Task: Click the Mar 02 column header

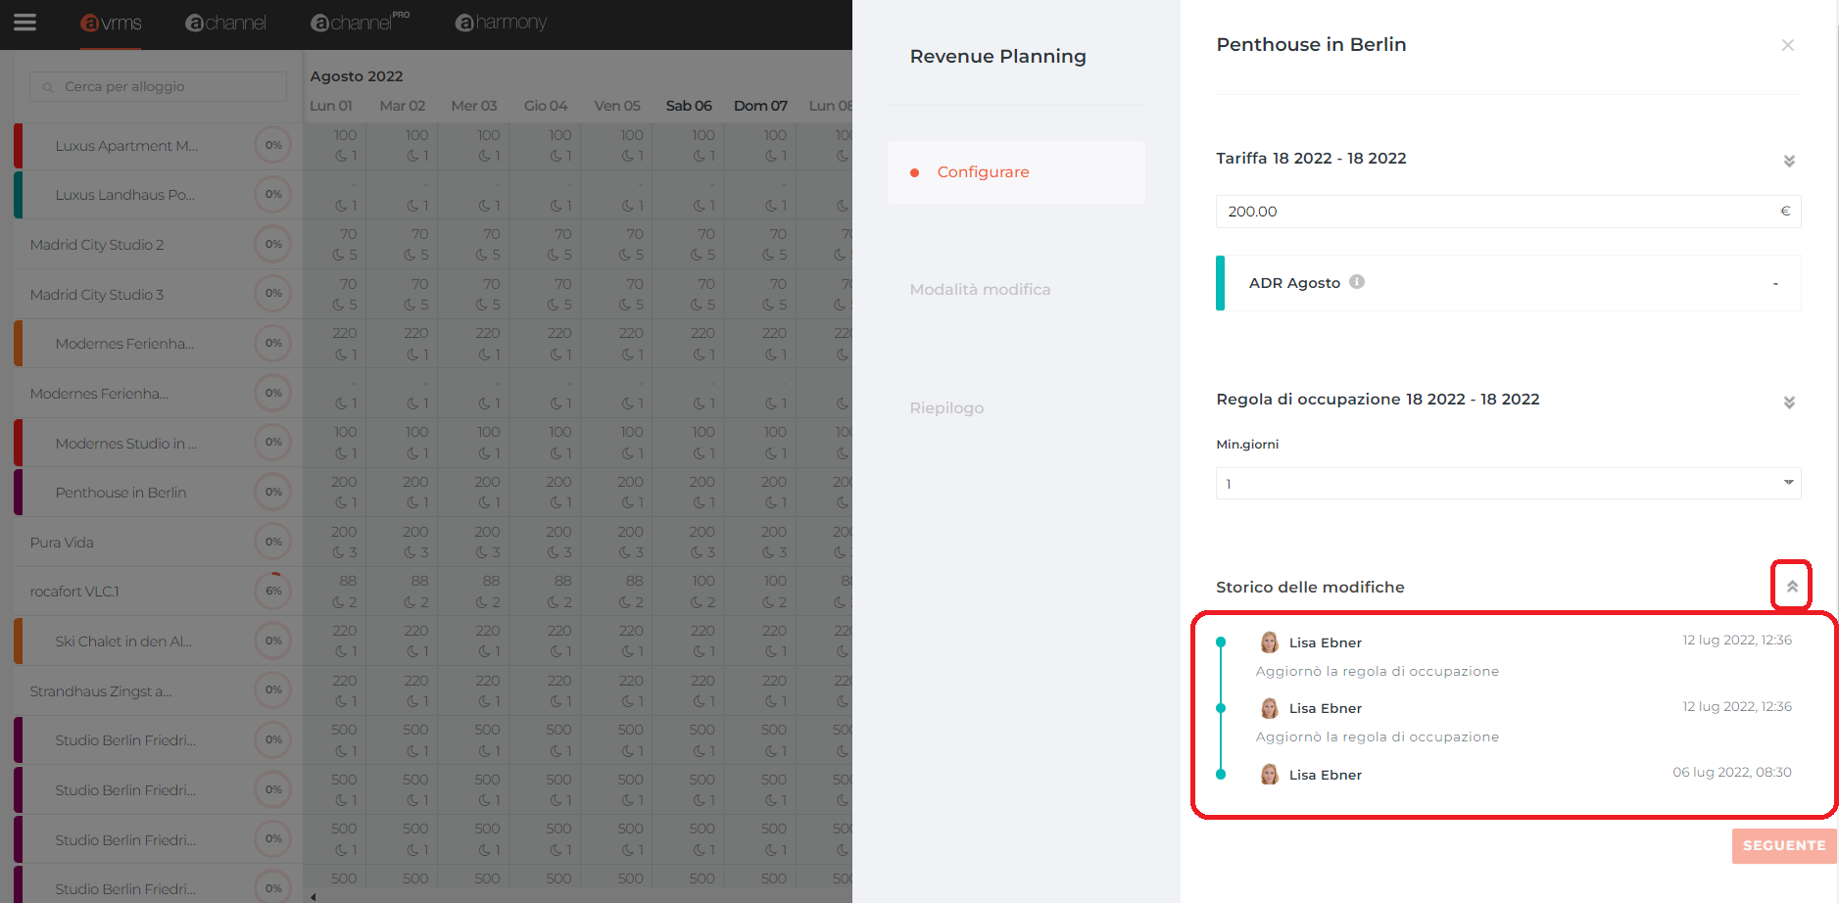Action: coord(402,106)
